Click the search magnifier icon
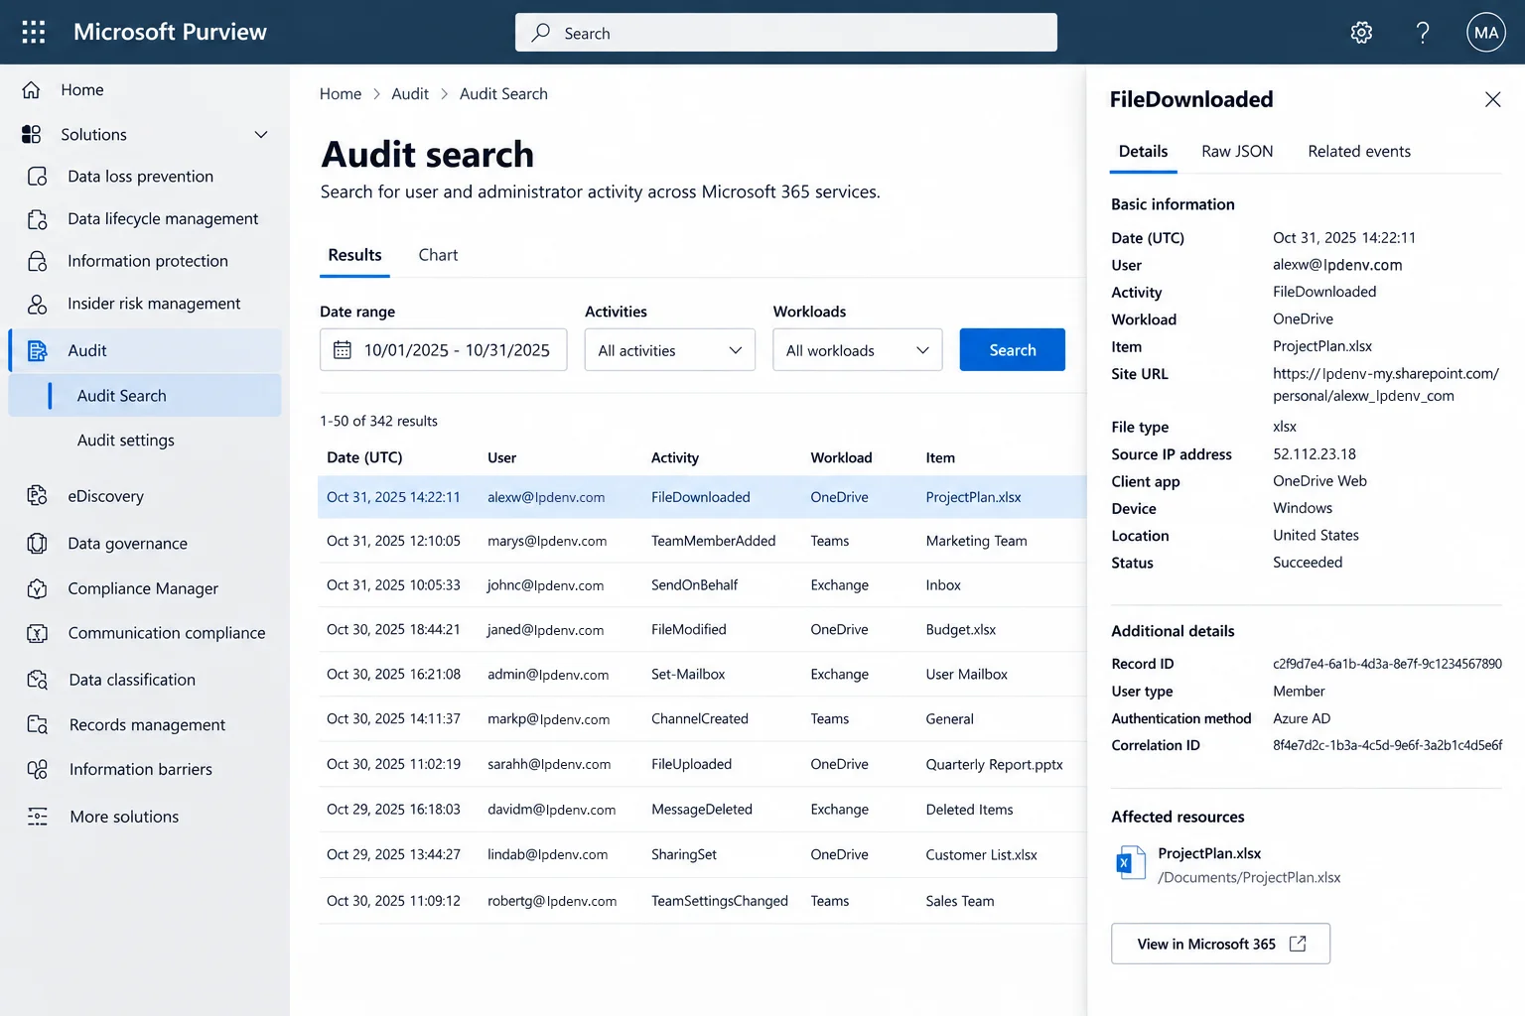The height and width of the screenshot is (1016, 1525). coord(540,33)
